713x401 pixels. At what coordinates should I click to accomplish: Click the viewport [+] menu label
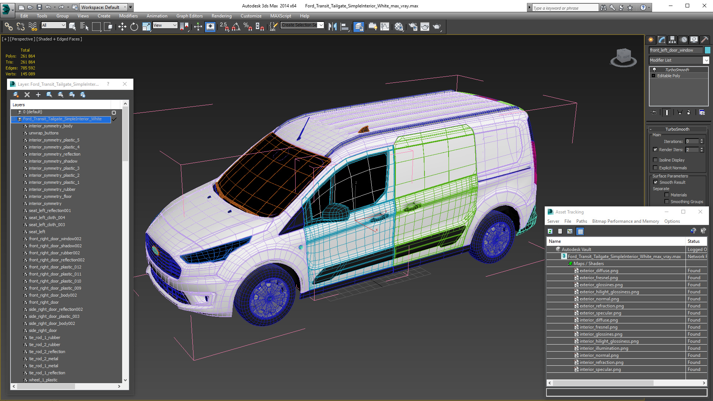(5, 39)
